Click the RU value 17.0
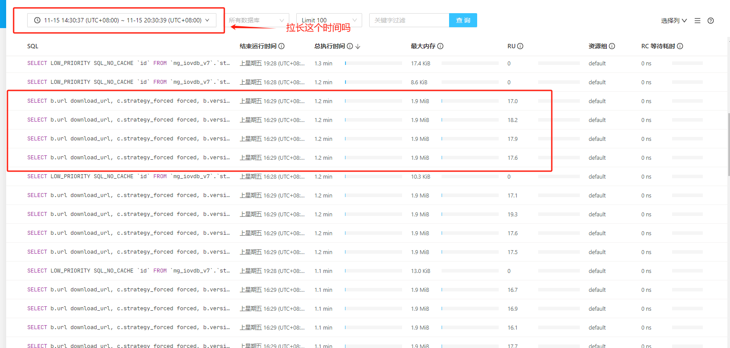The height and width of the screenshot is (348, 730). [x=513, y=101]
